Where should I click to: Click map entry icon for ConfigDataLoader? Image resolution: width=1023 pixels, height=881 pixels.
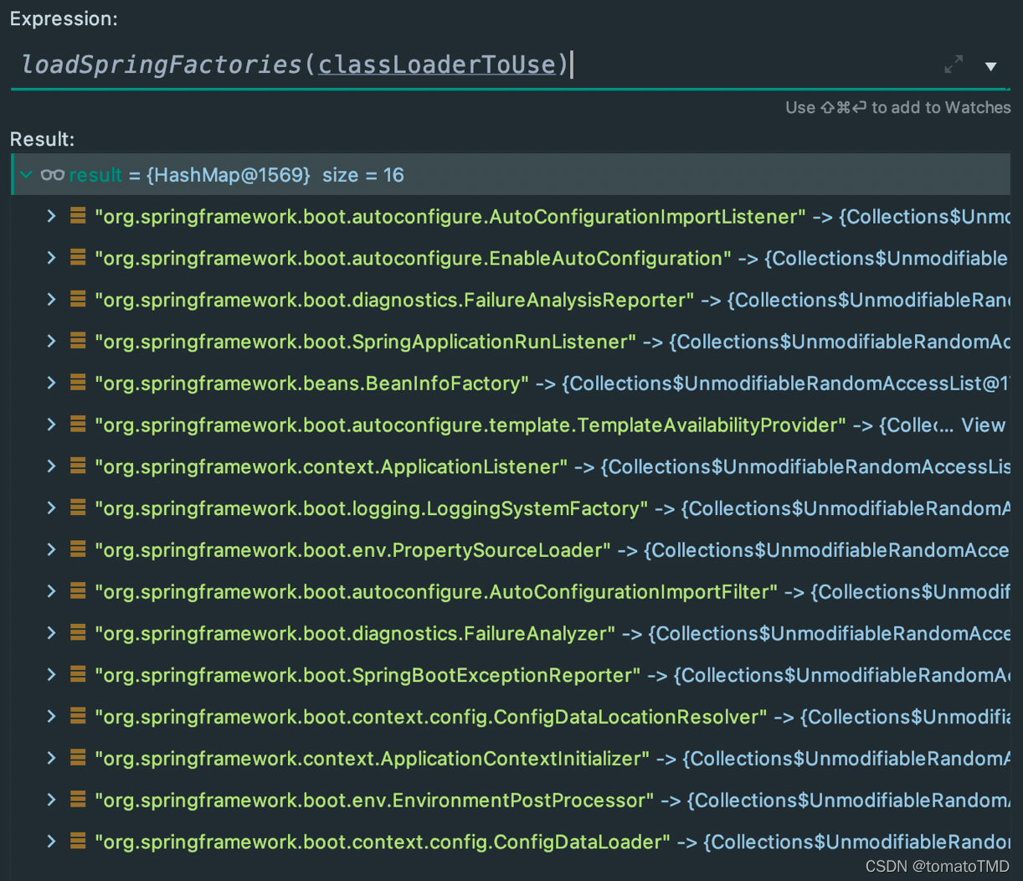(x=78, y=842)
